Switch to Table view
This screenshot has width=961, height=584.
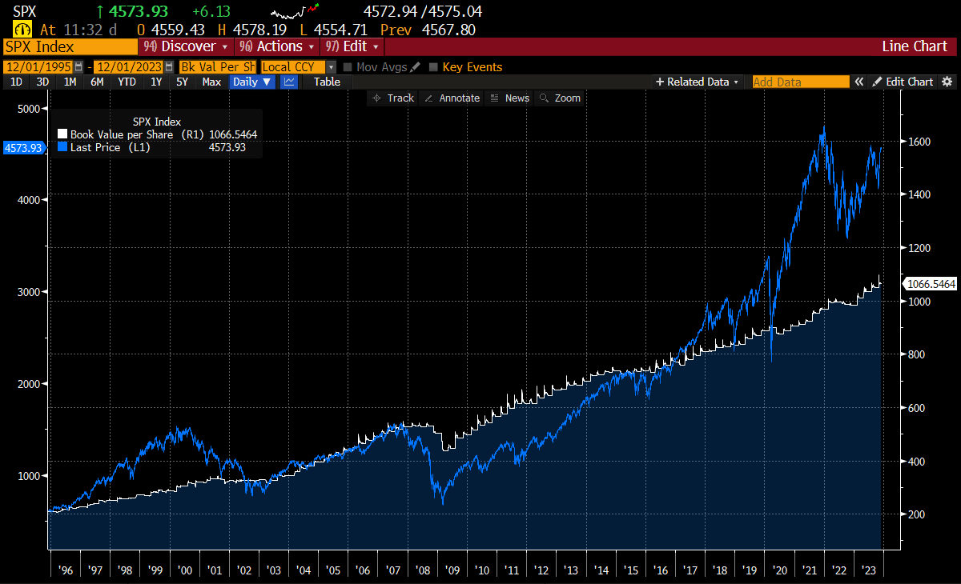327,82
